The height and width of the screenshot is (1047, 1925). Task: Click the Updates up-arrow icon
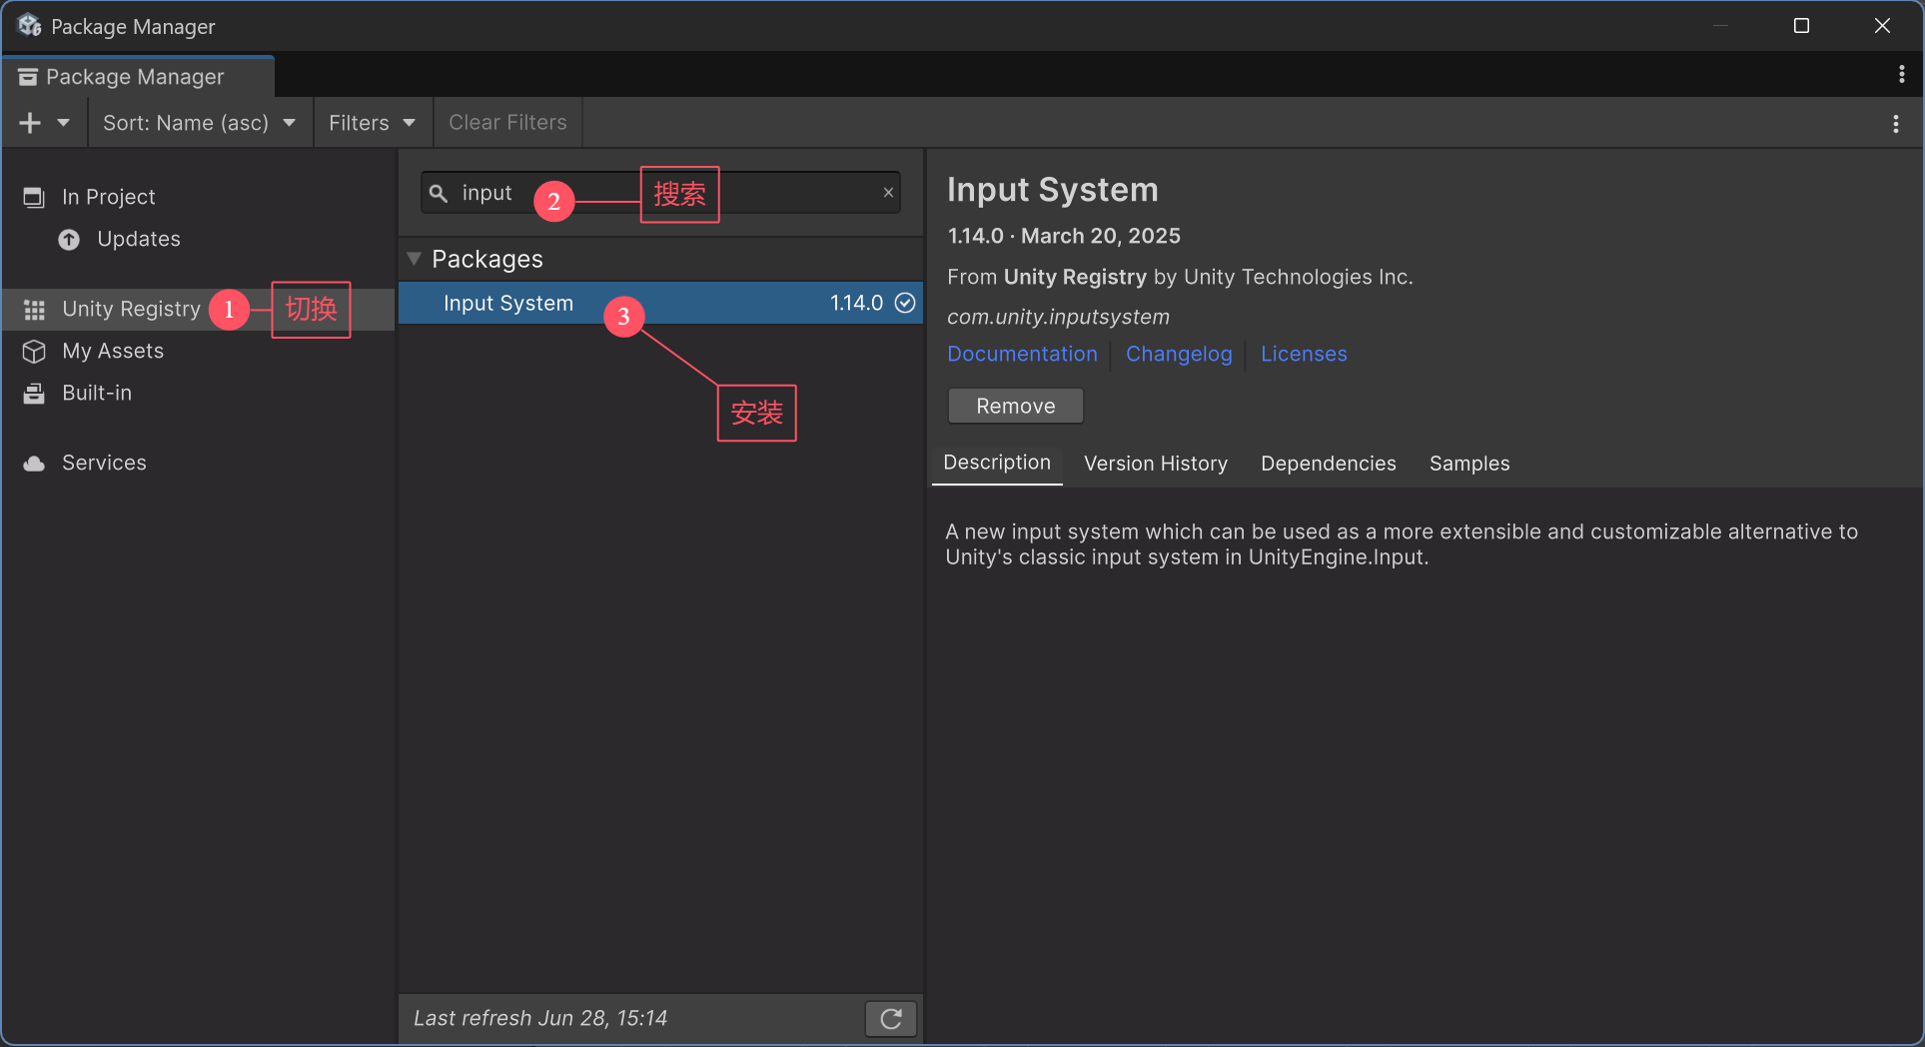pos(69,240)
